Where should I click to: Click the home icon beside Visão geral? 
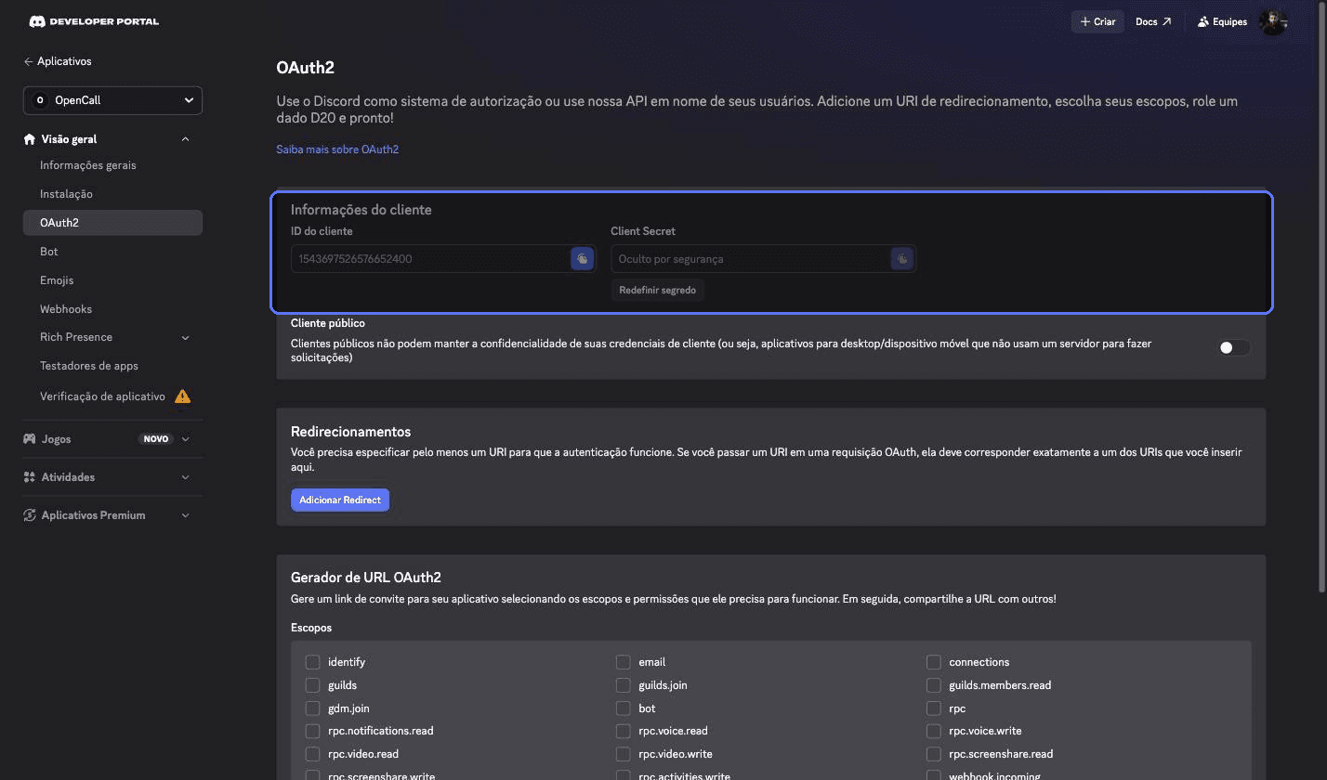tap(30, 139)
